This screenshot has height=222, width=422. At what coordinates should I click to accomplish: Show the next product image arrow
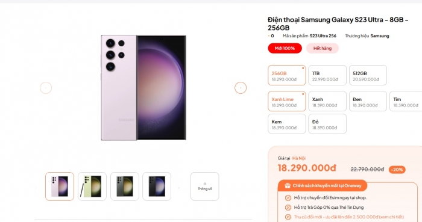241,88
